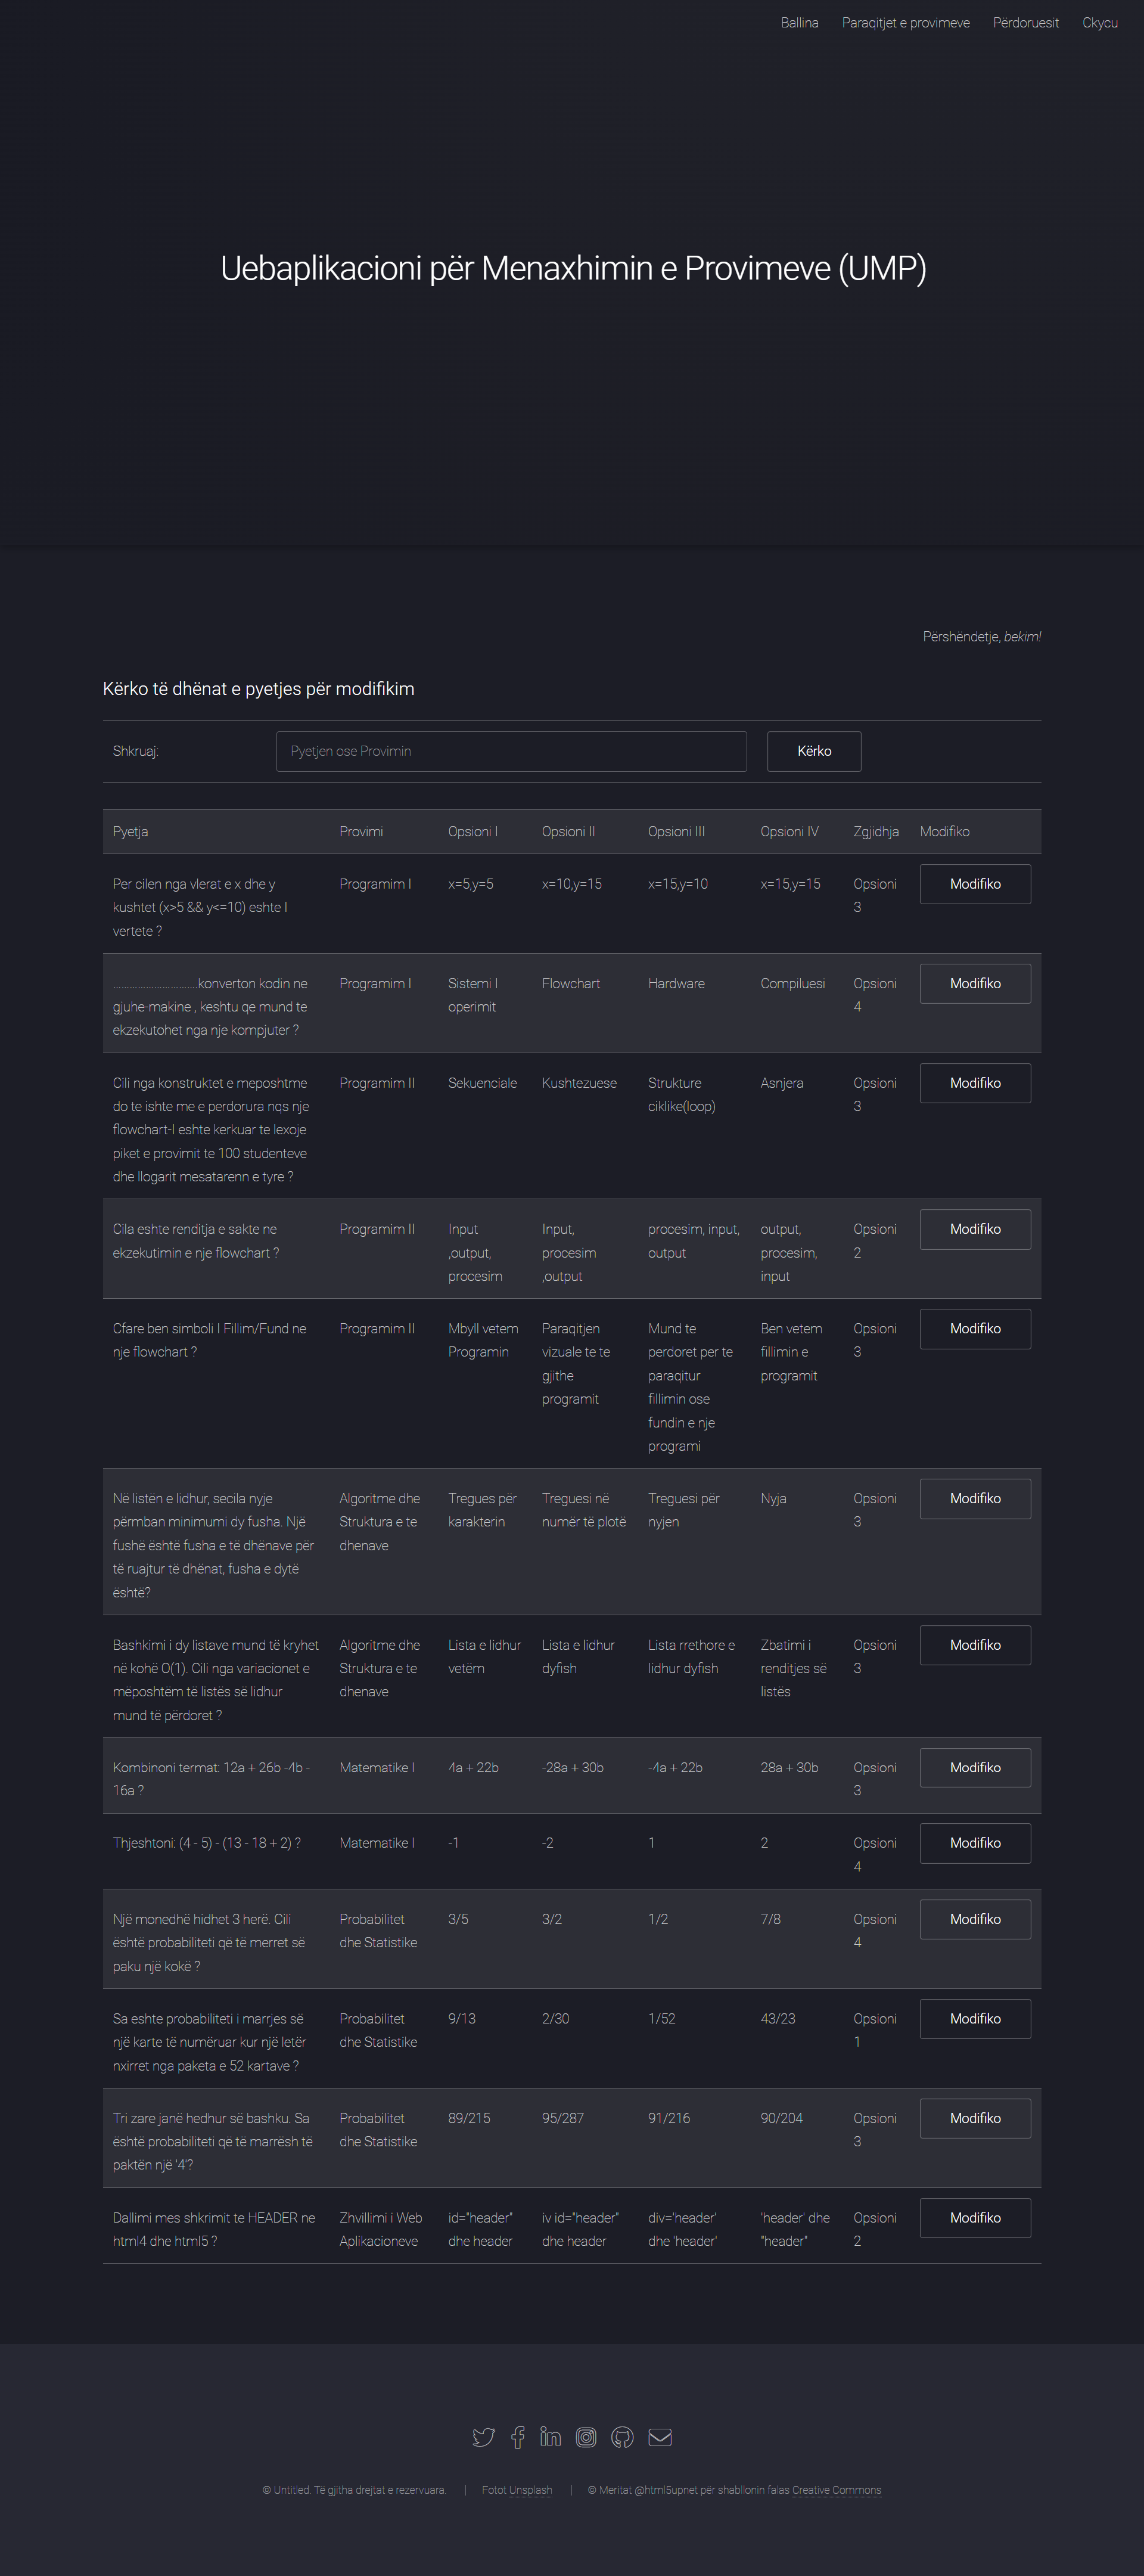Click the Facebook icon in the footer
Image resolution: width=1144 pixels, height=2576 pixels.
point(517,2437)
